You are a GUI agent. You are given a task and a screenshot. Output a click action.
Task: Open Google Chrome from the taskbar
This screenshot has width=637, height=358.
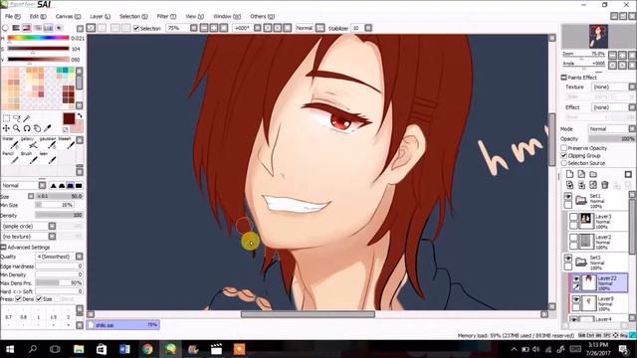[147, 349]
